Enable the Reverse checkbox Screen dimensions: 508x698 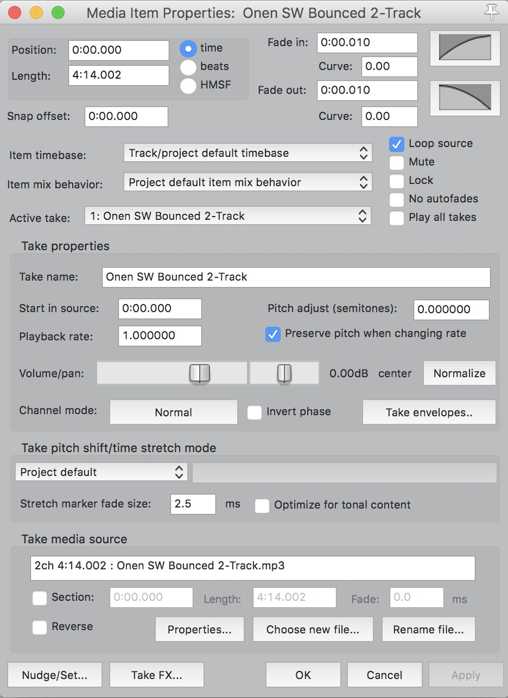coord(40,627)
